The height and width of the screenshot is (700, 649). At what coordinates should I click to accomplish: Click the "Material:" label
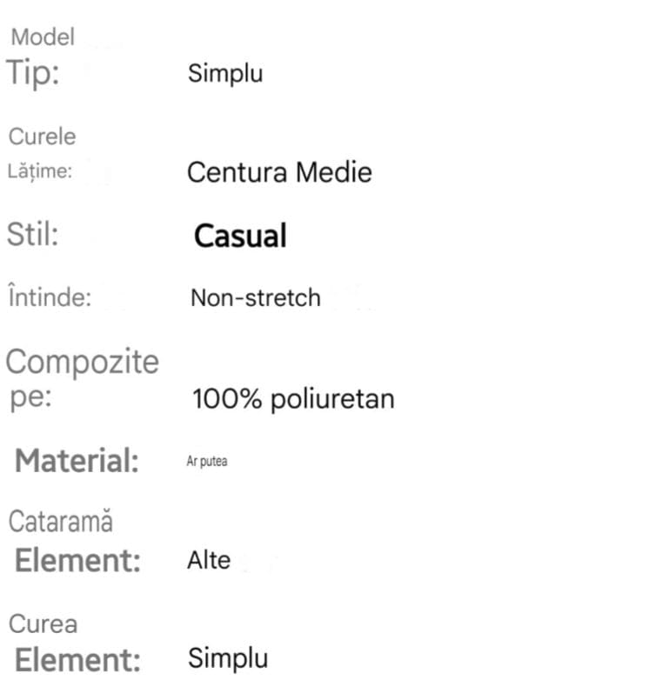[x=77, y=461]
